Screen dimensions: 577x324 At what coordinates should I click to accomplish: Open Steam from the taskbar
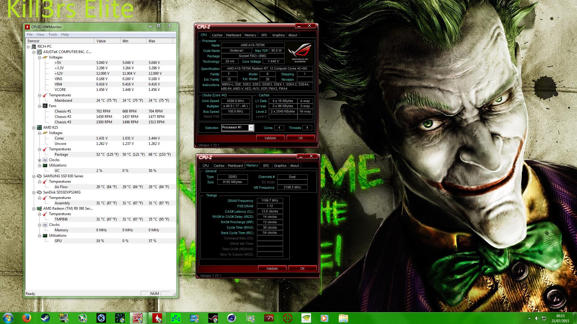point(45,318)
